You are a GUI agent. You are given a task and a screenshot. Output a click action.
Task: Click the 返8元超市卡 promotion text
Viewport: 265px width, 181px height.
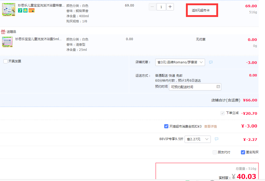point(201,10)
